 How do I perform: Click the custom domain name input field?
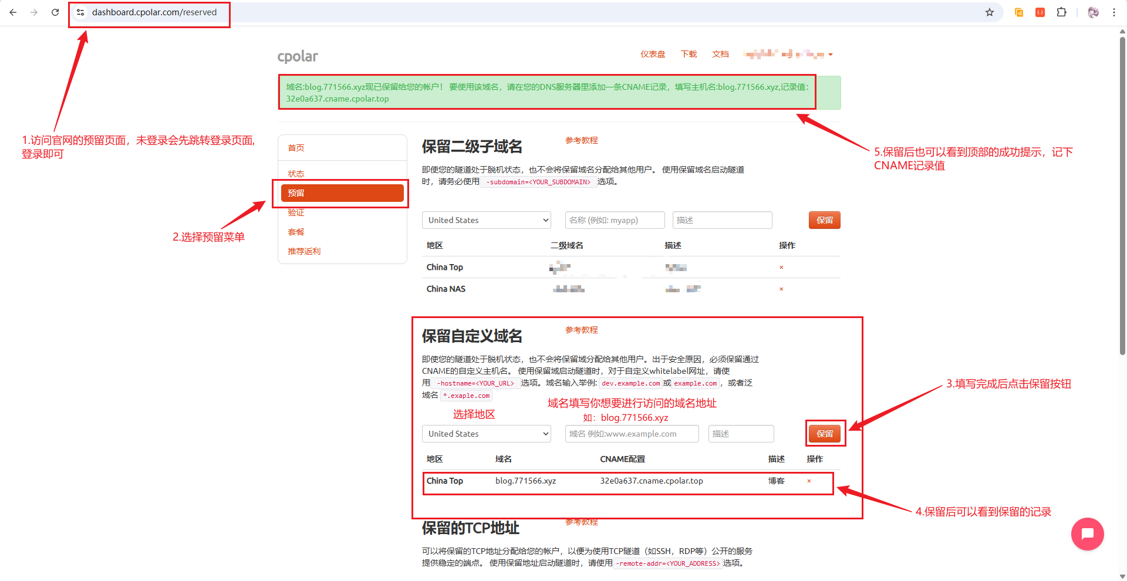(632, 434)
